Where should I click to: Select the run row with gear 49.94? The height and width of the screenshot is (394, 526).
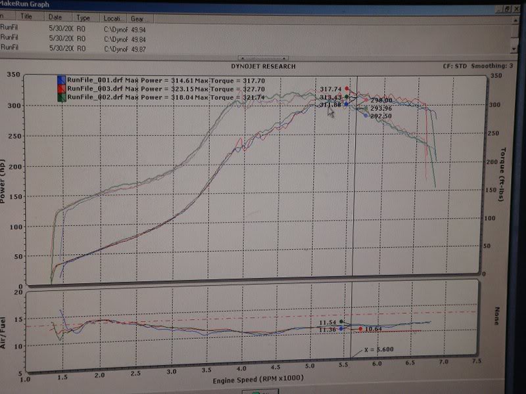[x=66, y=29]
